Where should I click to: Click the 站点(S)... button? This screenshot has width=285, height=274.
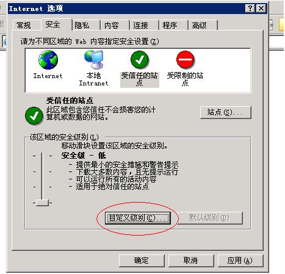pos(226,112)
